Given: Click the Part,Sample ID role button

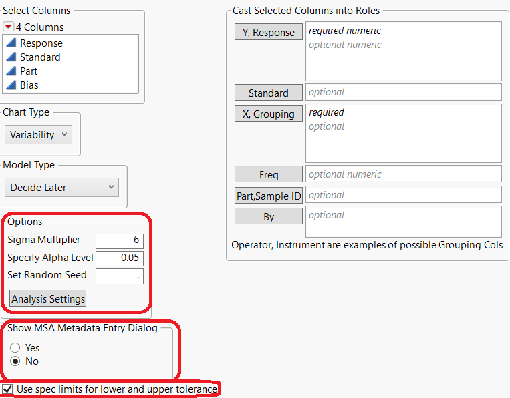Looking at the screenshot, I should click(x=269, y=196).
